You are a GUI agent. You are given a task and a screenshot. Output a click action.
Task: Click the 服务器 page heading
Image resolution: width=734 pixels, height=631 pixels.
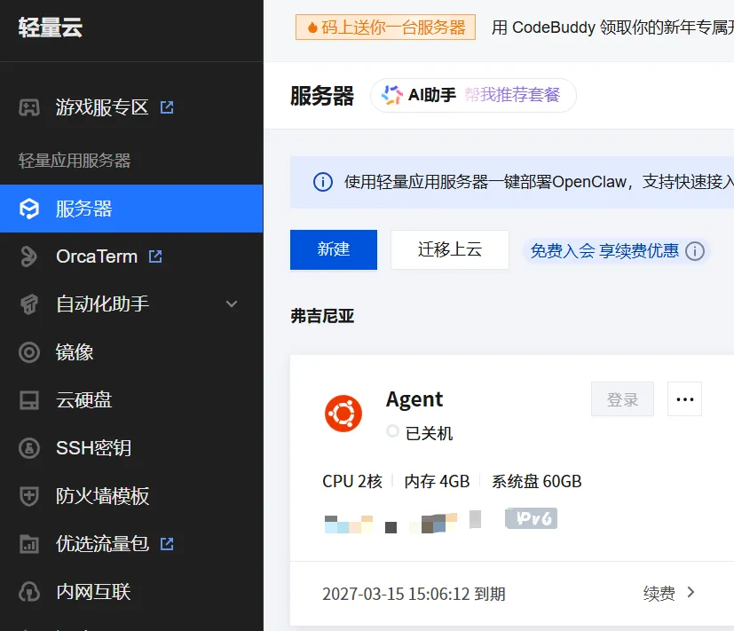[x=322, y=96]
